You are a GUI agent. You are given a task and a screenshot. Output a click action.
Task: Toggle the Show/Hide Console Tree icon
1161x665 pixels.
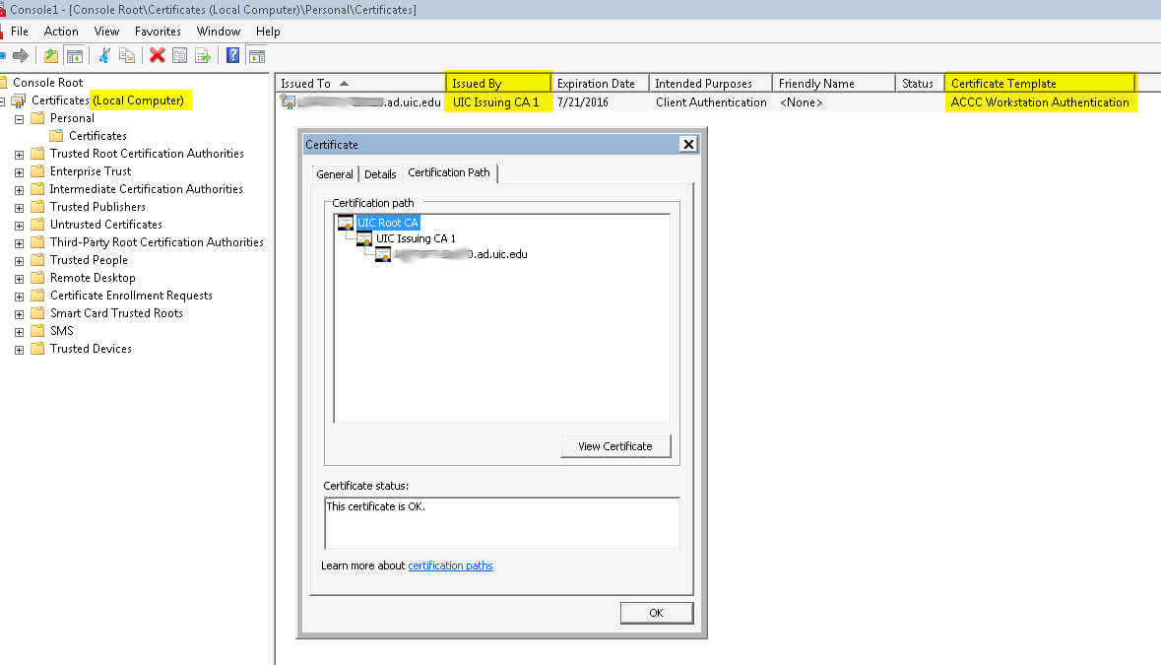click(x=74, y=55)
